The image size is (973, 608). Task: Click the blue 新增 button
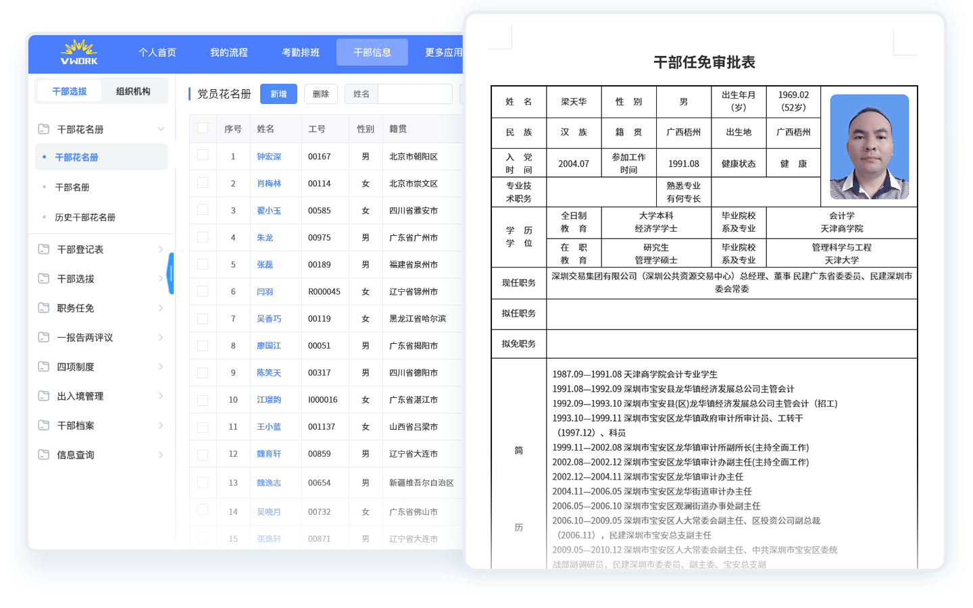[278, 94]
